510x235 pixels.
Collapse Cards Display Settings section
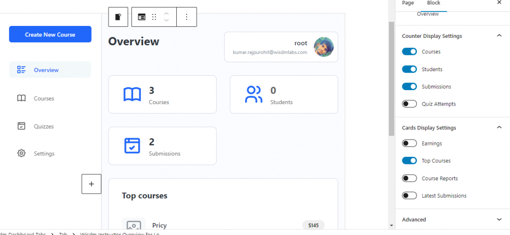[x=499, y=127]
